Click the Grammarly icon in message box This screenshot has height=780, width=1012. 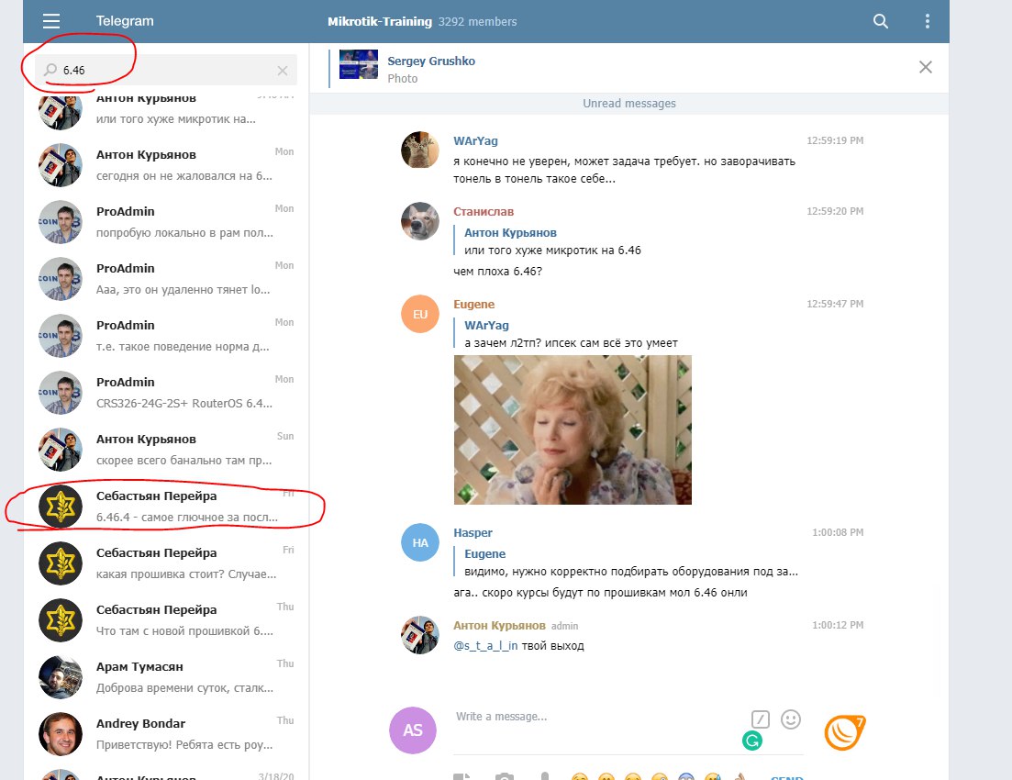tap(752, 741)
